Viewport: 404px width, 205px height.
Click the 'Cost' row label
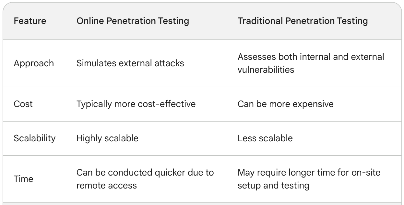coord(23,104)
